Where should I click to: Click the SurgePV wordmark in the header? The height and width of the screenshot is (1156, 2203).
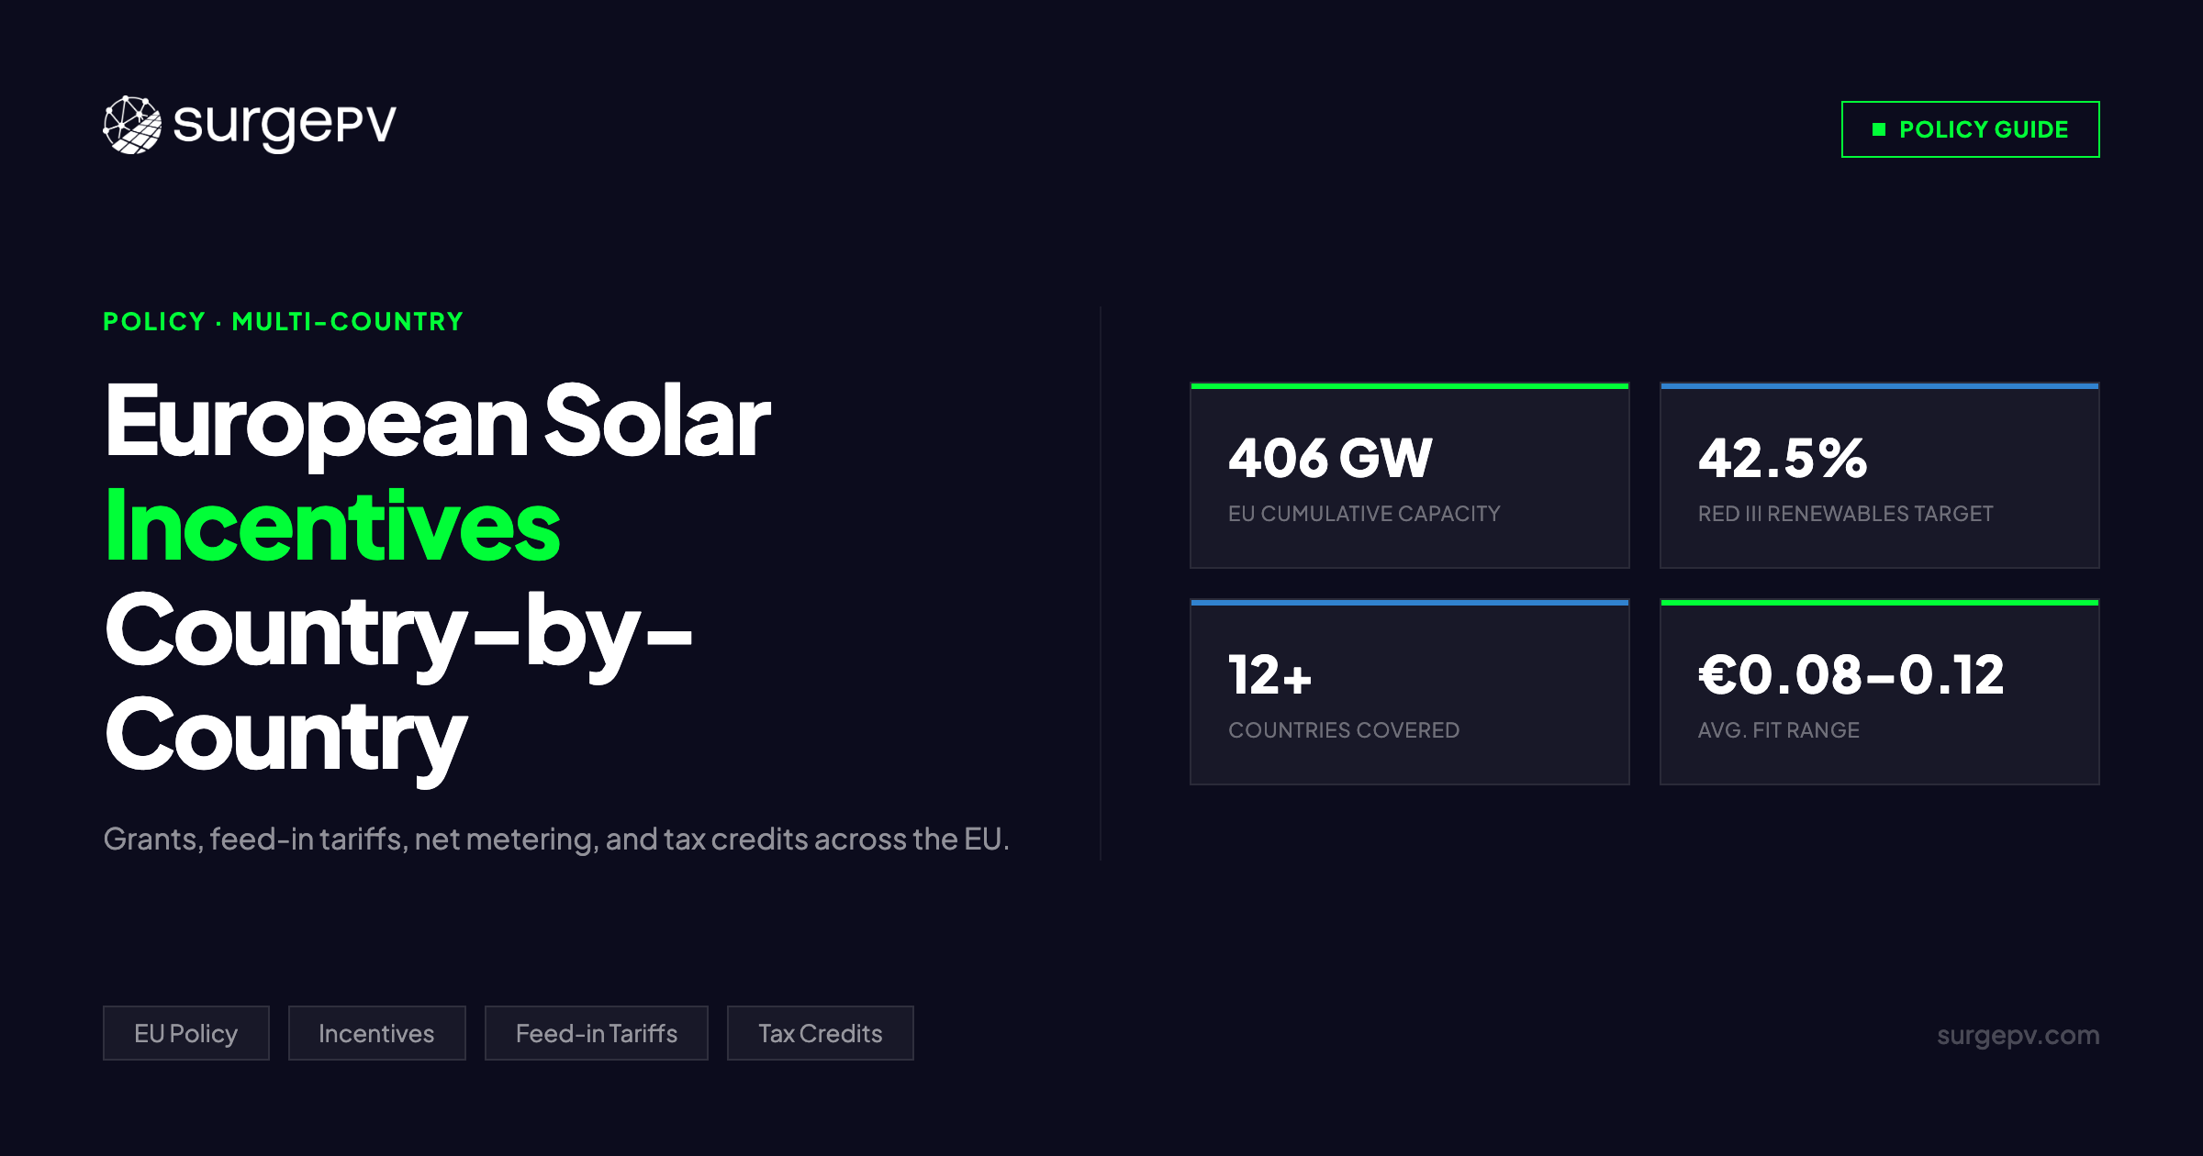point(285,128)
